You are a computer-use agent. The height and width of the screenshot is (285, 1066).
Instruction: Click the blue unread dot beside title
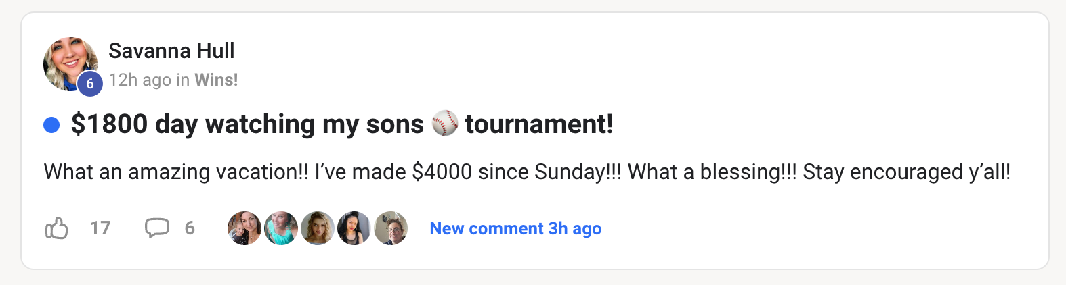[x=51, y=125]
